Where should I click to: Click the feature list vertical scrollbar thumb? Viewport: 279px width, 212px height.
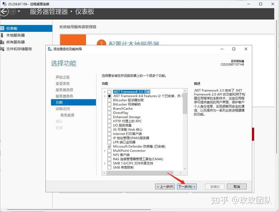coord(185,103)
